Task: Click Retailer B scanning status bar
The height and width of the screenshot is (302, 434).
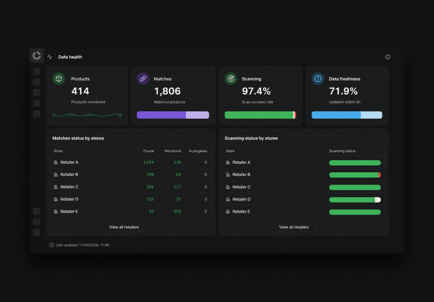Action: coord(355,175)
